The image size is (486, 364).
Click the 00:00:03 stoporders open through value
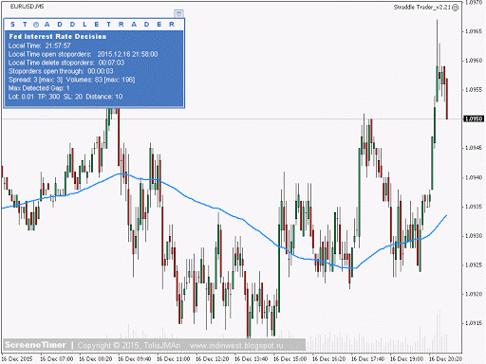pos(101,71)
